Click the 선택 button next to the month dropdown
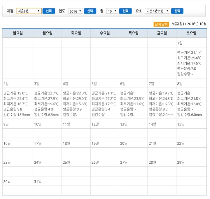210x199 pixels. click(125, 11)
